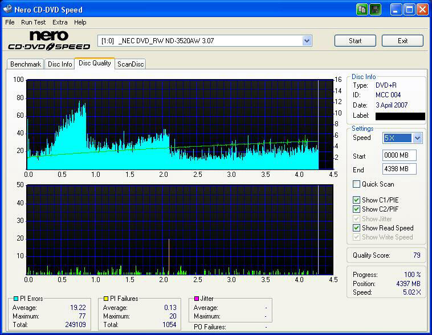Close the Nero CD-DVD Speed window

pos(422,10)
